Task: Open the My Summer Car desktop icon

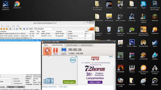Action: [x=132, y=30]
